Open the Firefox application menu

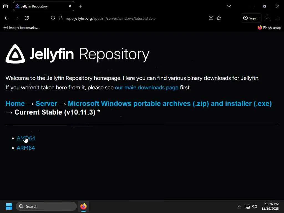coord(277,18)
